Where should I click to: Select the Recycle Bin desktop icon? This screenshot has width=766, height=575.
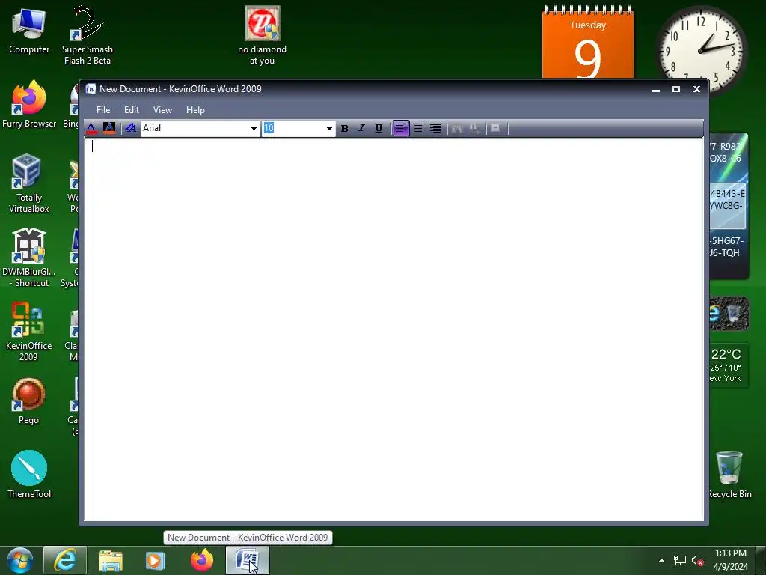click(730, 475)
